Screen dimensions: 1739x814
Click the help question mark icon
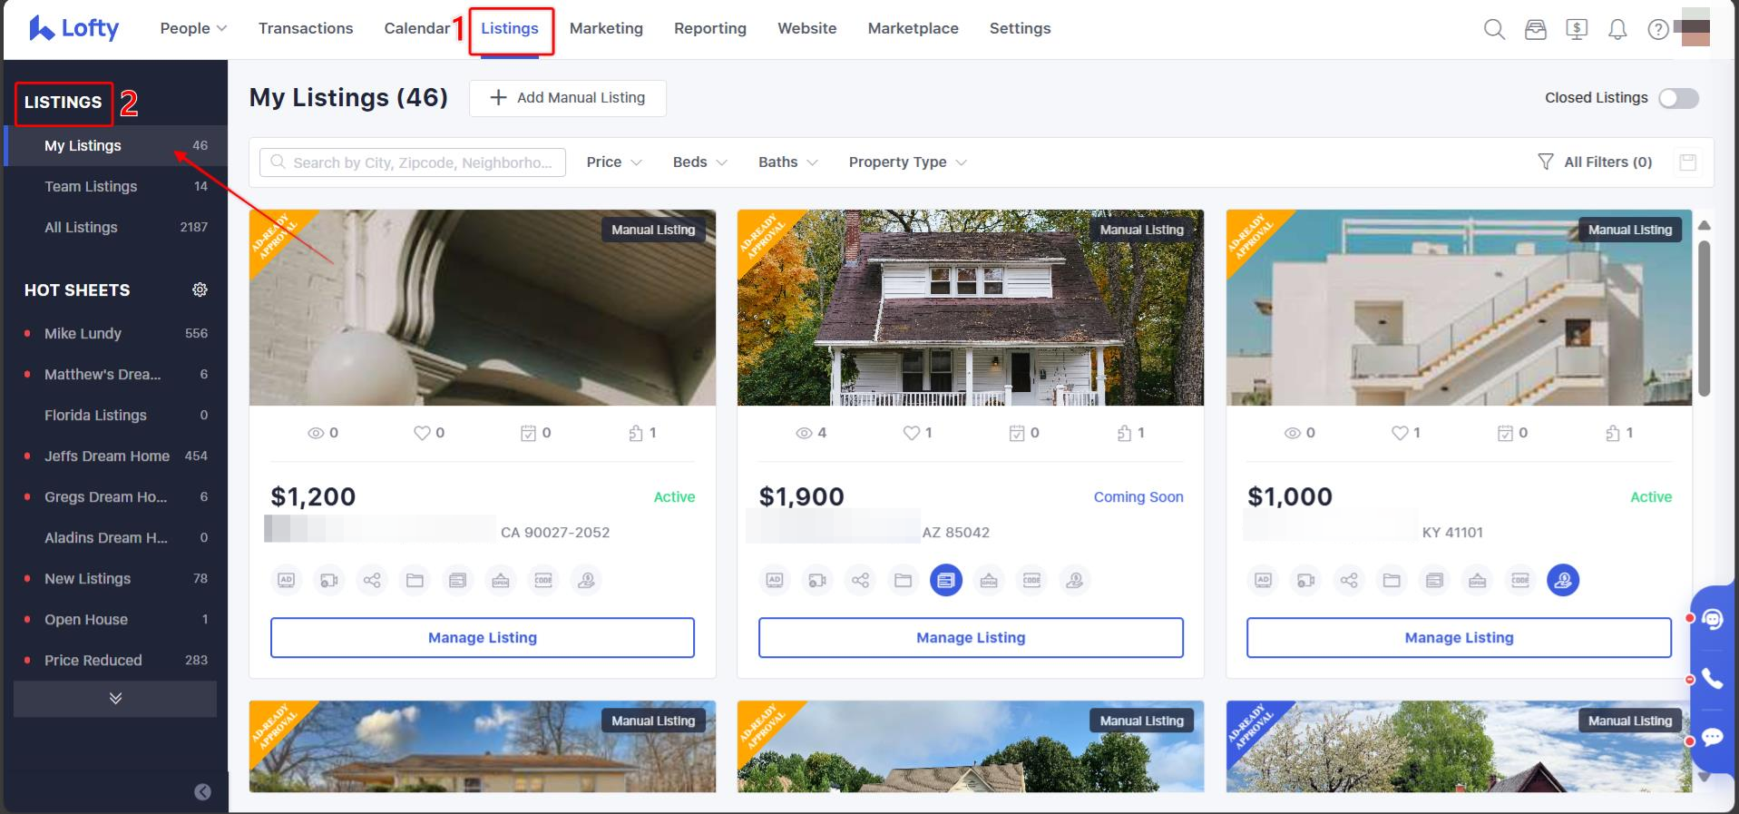tap(1657, 30)
